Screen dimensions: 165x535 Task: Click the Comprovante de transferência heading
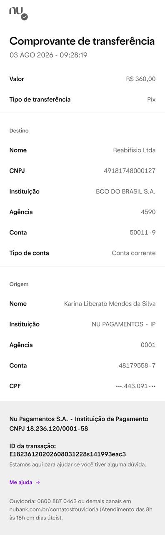click(82, 41)
